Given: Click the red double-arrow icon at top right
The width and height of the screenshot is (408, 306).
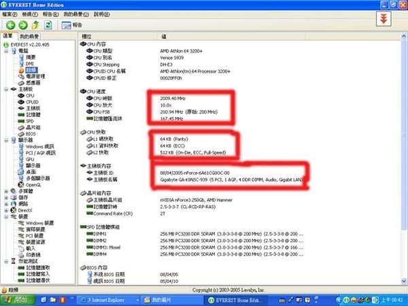Looking at the screenshot, I should (384, 19).
